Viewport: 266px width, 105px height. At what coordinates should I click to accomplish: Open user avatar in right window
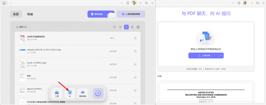click(x=245, y=3)
